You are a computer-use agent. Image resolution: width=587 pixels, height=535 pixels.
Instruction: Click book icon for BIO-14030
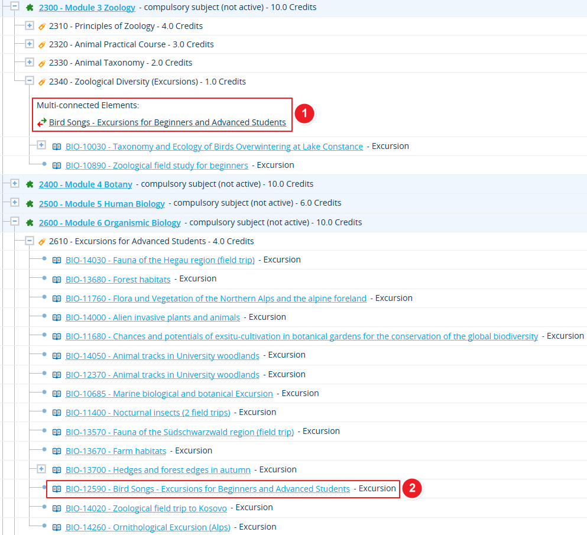[57, 260]
